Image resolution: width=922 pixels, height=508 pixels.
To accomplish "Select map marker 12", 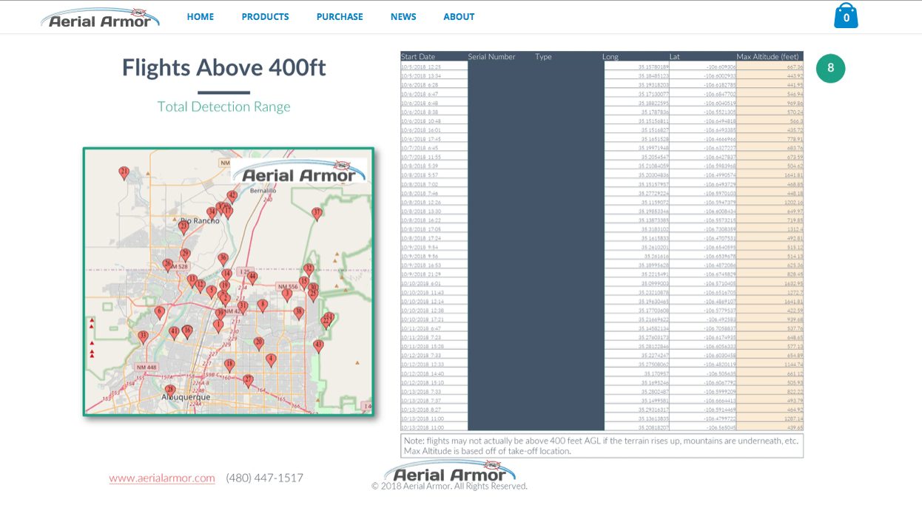I will pyautogui.click(x=201, y=285).
